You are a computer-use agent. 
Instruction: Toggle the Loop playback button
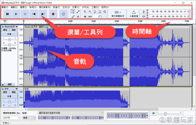pos(63,14)
